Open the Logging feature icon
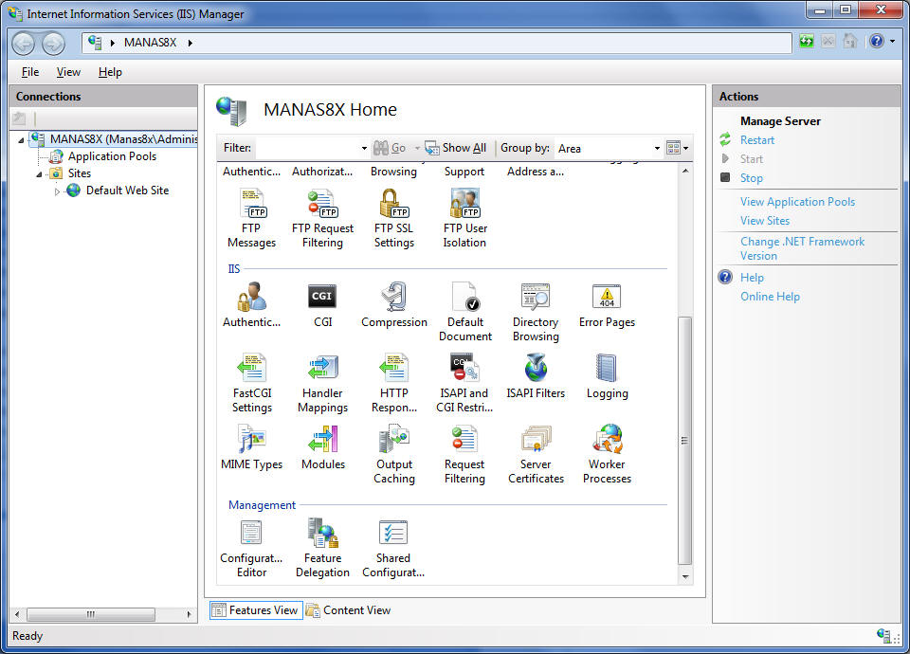 coord(607,369)
